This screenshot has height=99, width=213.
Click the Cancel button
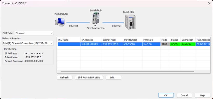184,95
